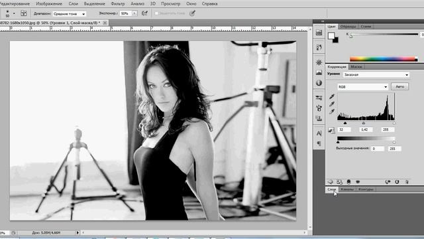Click the exposure 50% input field
Image resolution: width=424 pixels, height=239 pixels.
point(126,13)
